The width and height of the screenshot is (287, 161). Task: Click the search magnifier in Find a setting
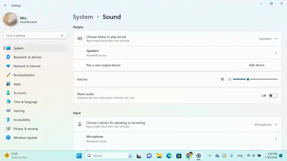click(62, 35)
